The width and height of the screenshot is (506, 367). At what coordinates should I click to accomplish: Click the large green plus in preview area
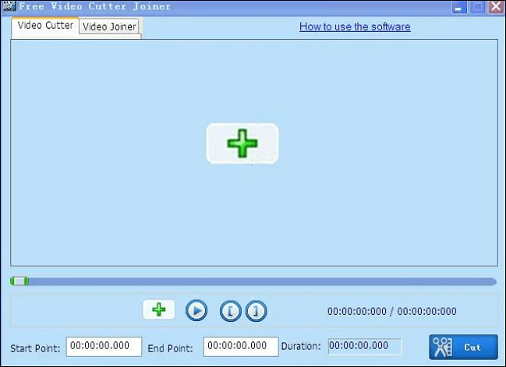click(x=242, y=143)
